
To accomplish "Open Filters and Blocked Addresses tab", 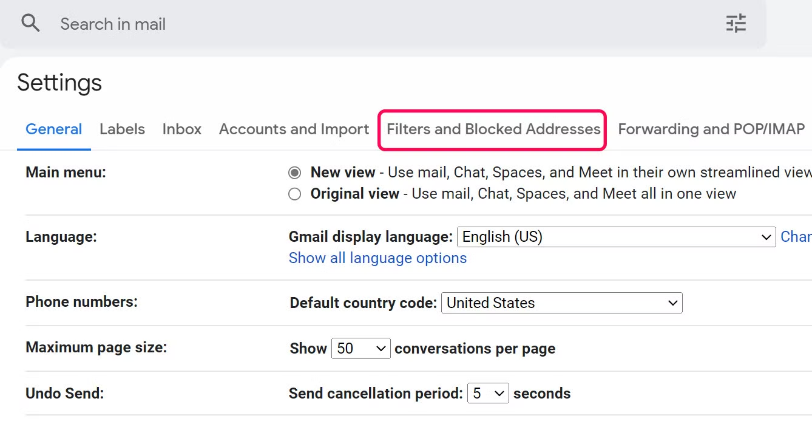I will click(493, 129).
